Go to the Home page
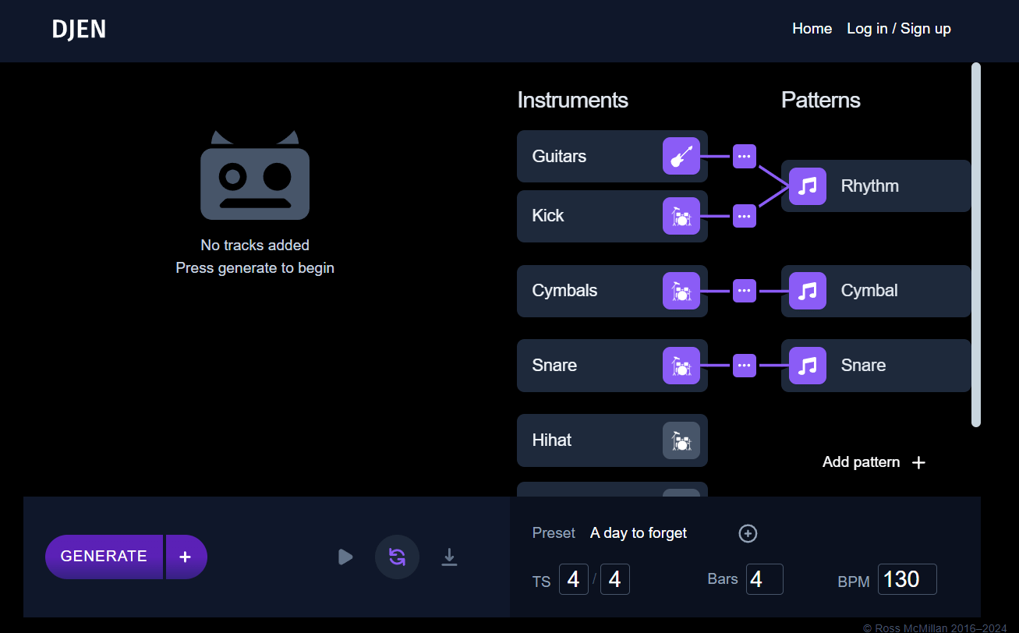 point(812,29)
